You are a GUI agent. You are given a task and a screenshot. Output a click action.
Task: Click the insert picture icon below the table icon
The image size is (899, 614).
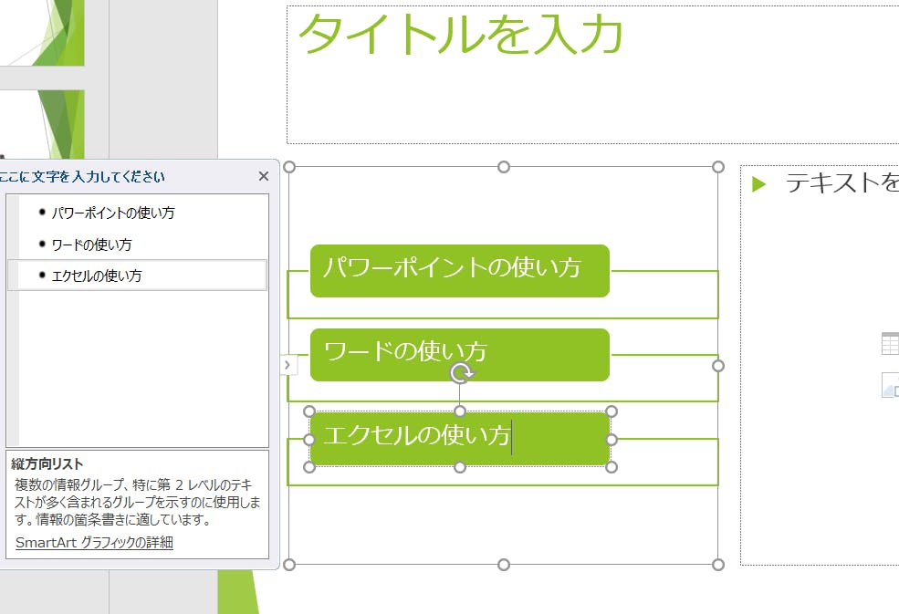[x=890, y=385]
